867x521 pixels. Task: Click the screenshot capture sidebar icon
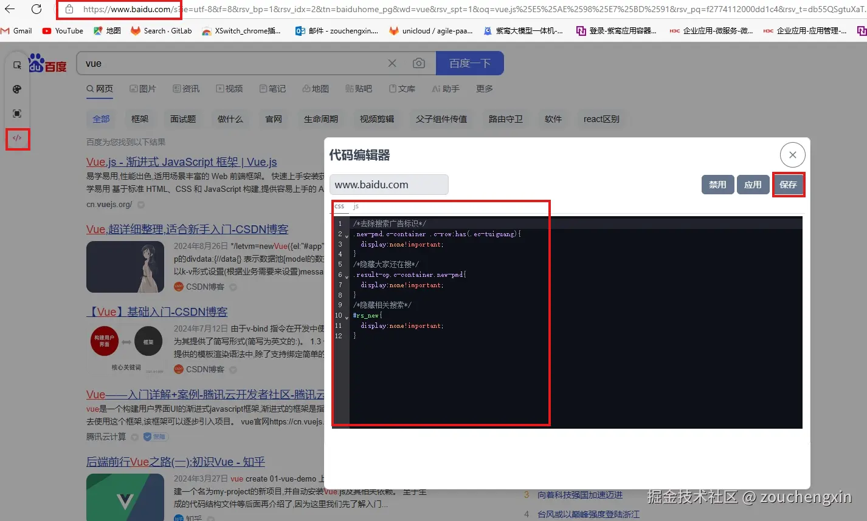coord(17,114)
